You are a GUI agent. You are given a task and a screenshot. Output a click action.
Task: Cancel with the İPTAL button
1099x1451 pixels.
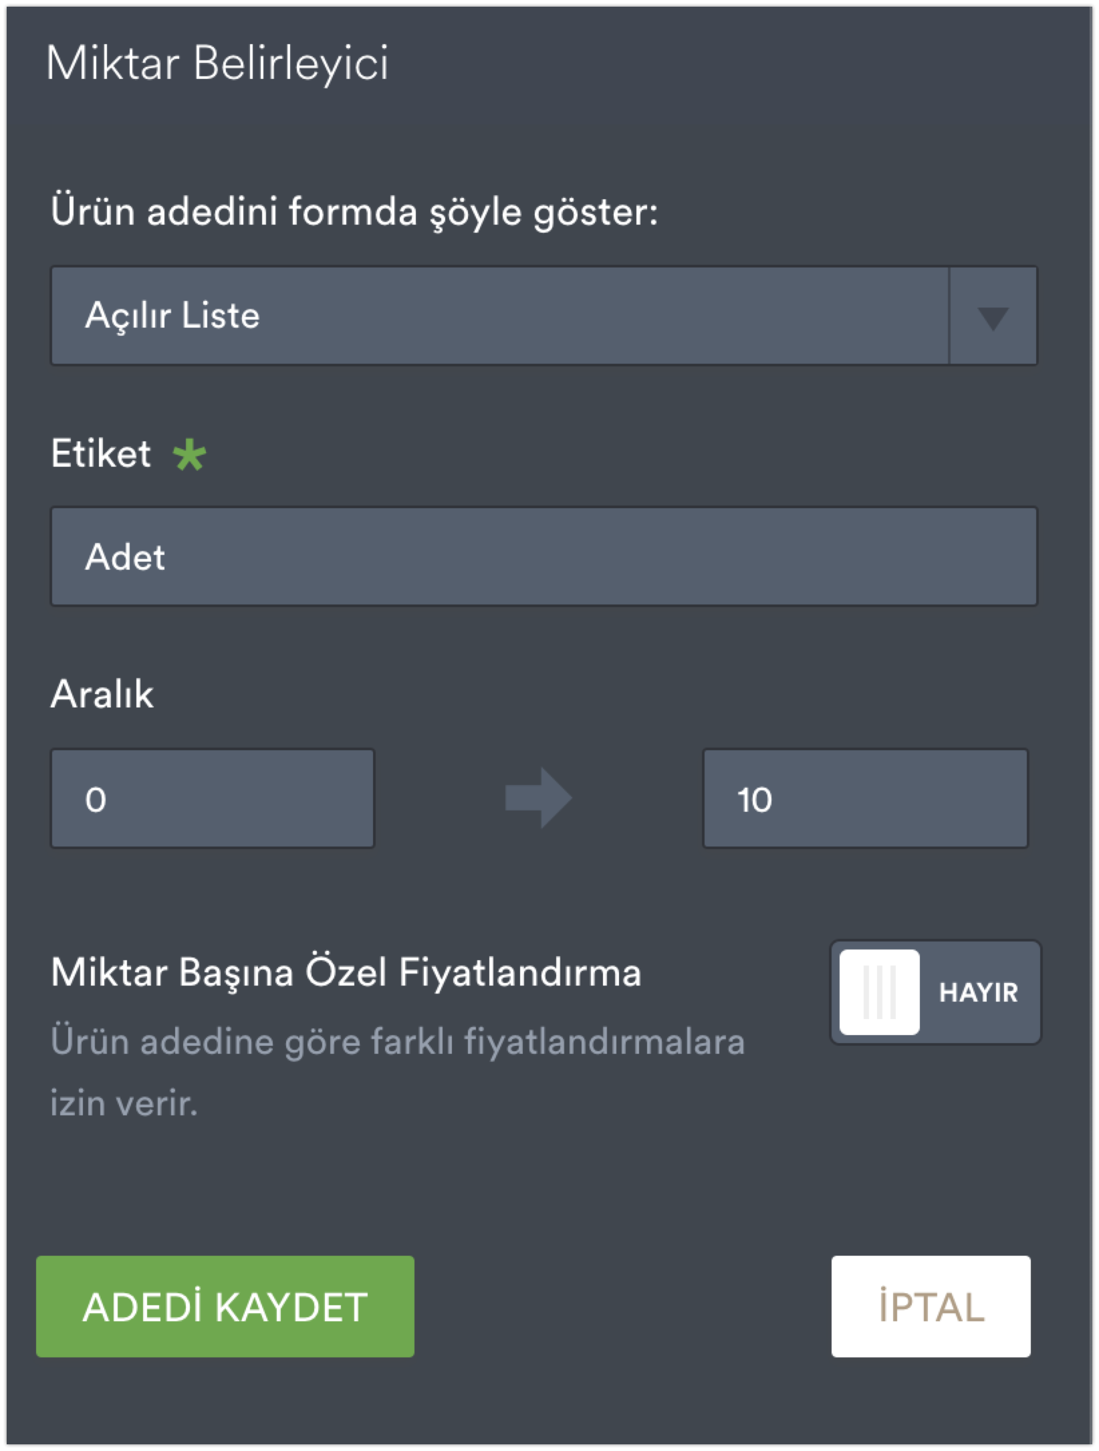(x=931, y=1307)
